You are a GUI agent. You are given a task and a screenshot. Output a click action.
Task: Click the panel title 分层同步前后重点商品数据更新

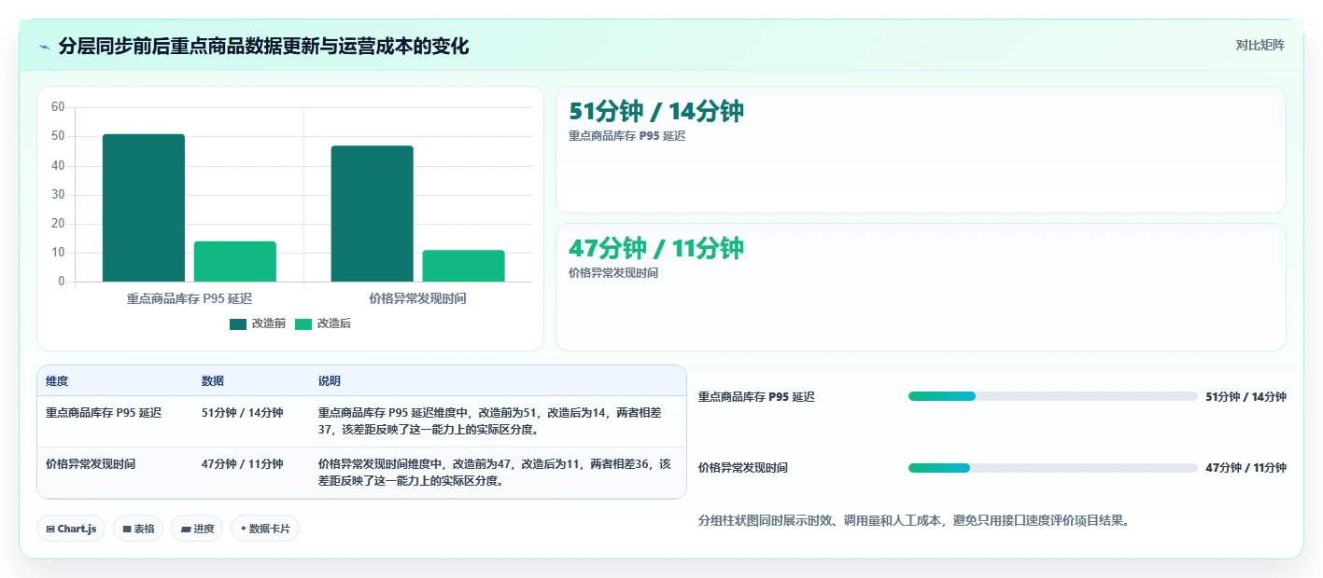pos(263,46)
